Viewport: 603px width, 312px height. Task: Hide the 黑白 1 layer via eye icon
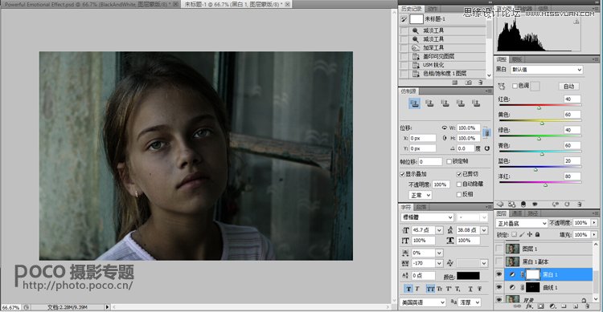pyautogui.click(x=498, y=274)
